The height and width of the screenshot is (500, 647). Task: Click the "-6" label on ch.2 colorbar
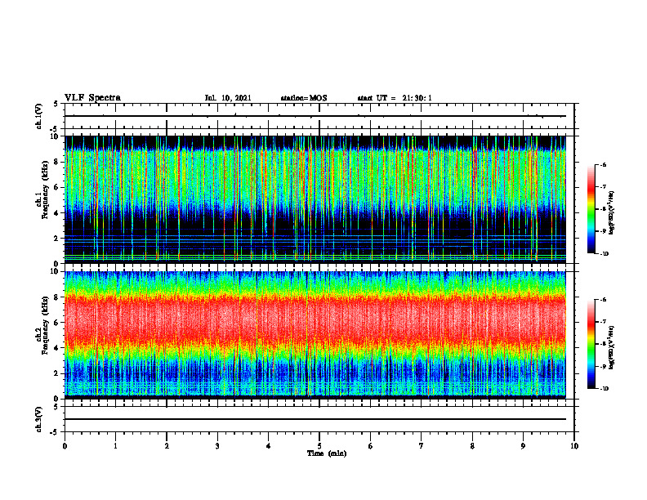[603, 300]
